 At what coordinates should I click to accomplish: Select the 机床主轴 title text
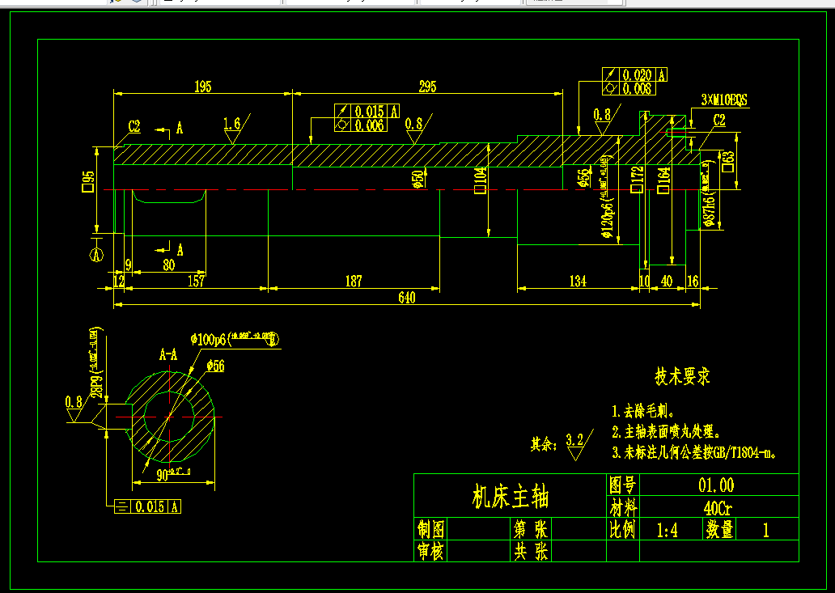point(511,498)
